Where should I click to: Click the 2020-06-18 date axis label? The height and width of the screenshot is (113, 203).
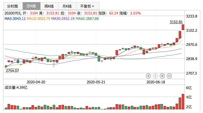[156, 82]
